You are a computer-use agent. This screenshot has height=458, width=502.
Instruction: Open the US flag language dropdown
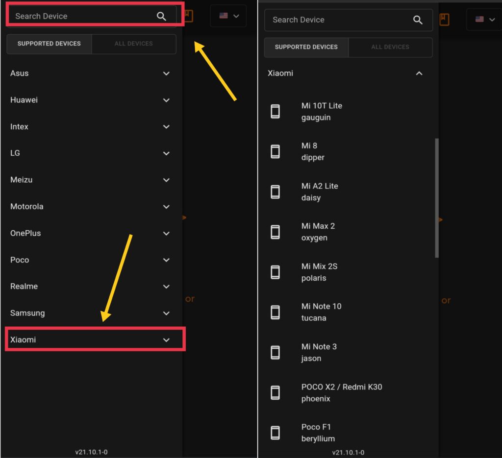tap(228, 15)
